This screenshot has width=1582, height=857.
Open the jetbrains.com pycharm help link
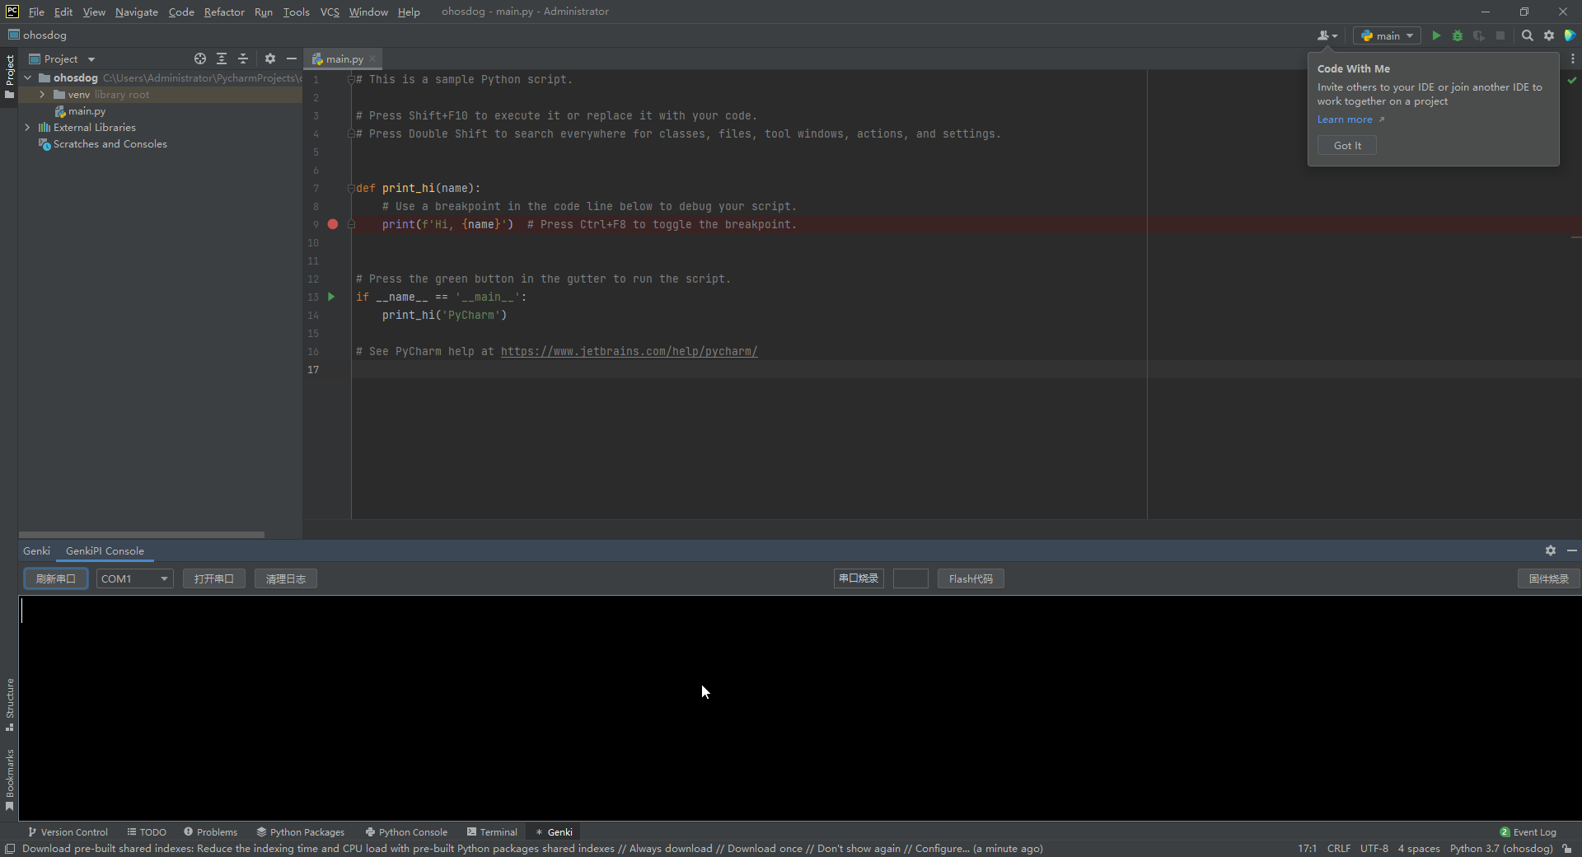point(629,351)
